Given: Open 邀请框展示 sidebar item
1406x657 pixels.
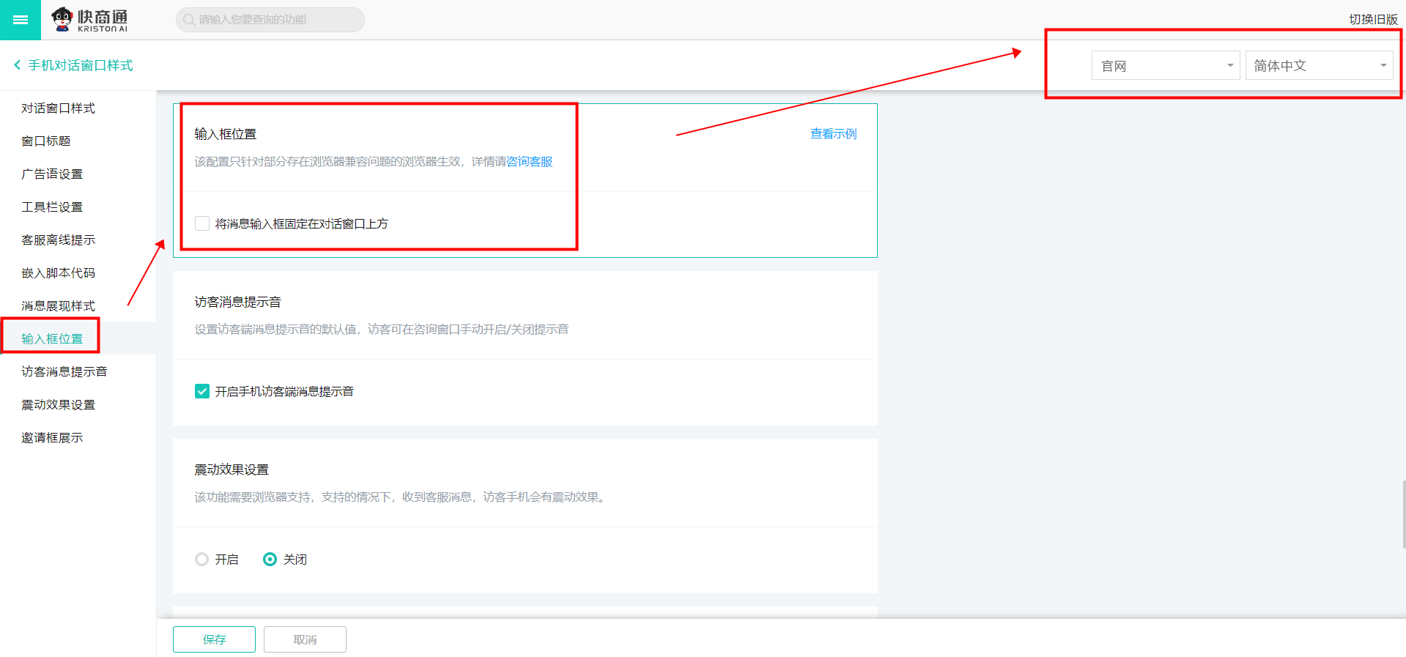Looking at the screenshot, I should point(53,438).
